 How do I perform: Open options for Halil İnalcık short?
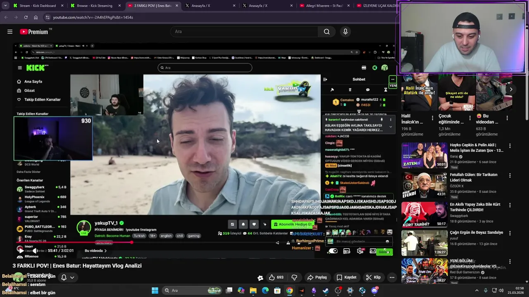point(432,118)
